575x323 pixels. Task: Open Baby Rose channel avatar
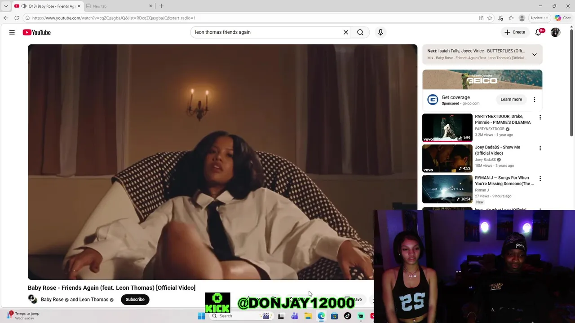[32, 299]
